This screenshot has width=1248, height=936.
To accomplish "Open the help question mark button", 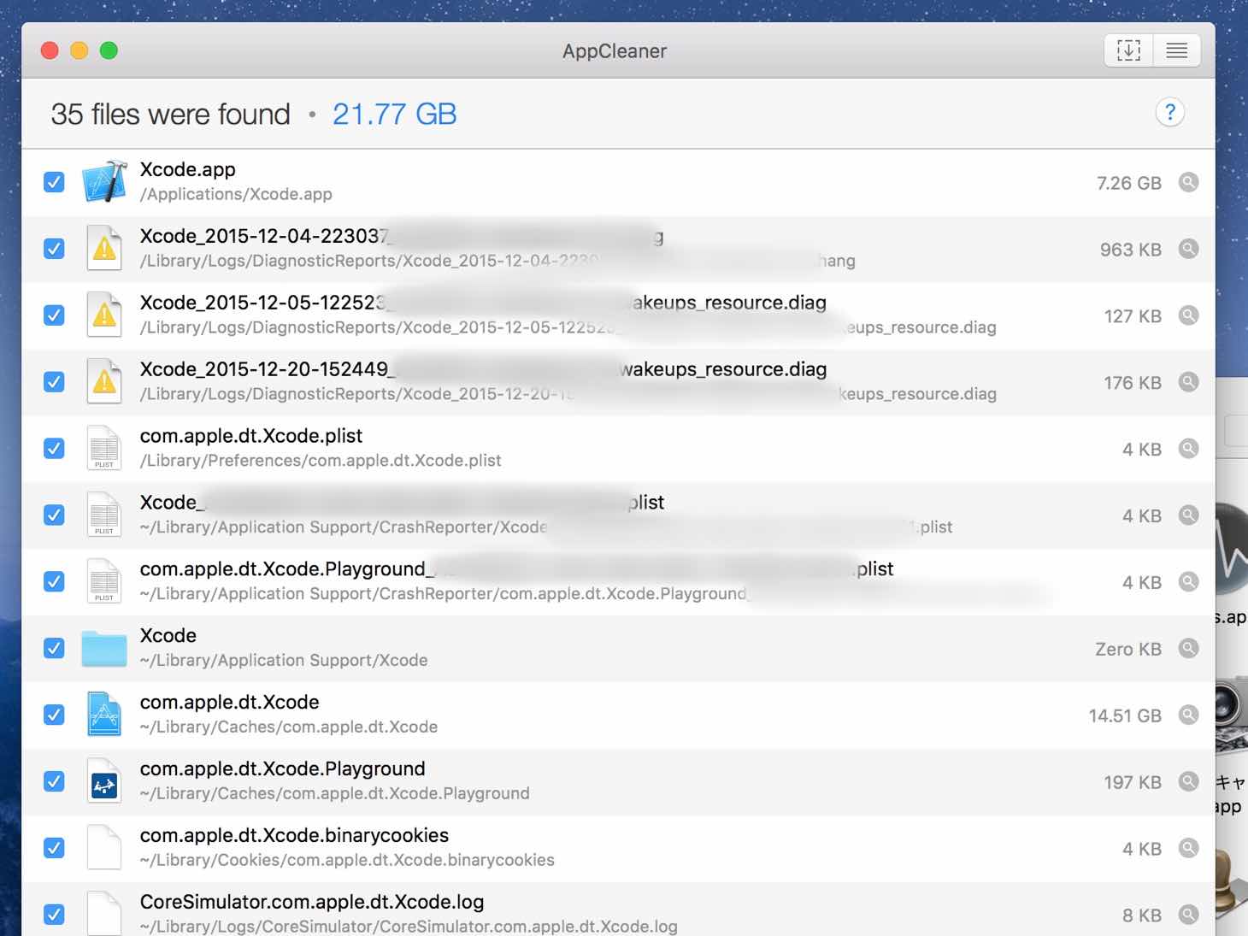I will point(1170,112).
